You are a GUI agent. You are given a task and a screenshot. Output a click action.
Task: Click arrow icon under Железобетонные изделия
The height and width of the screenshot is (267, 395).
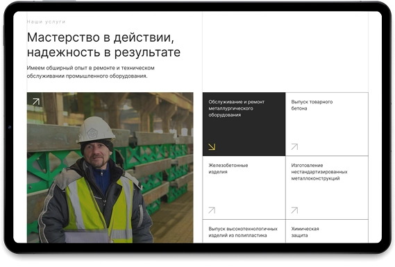coord(212,210)
